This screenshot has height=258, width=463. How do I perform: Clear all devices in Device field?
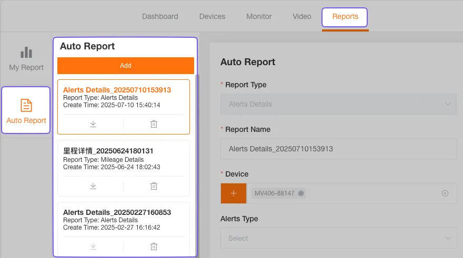point(445,193)
